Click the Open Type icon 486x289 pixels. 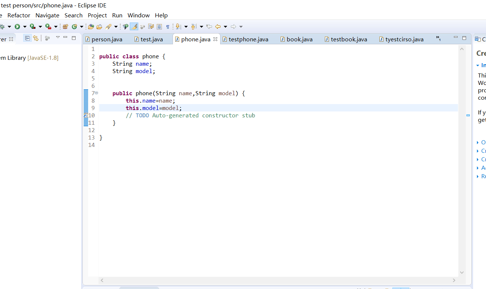click(x=91, y=27)
